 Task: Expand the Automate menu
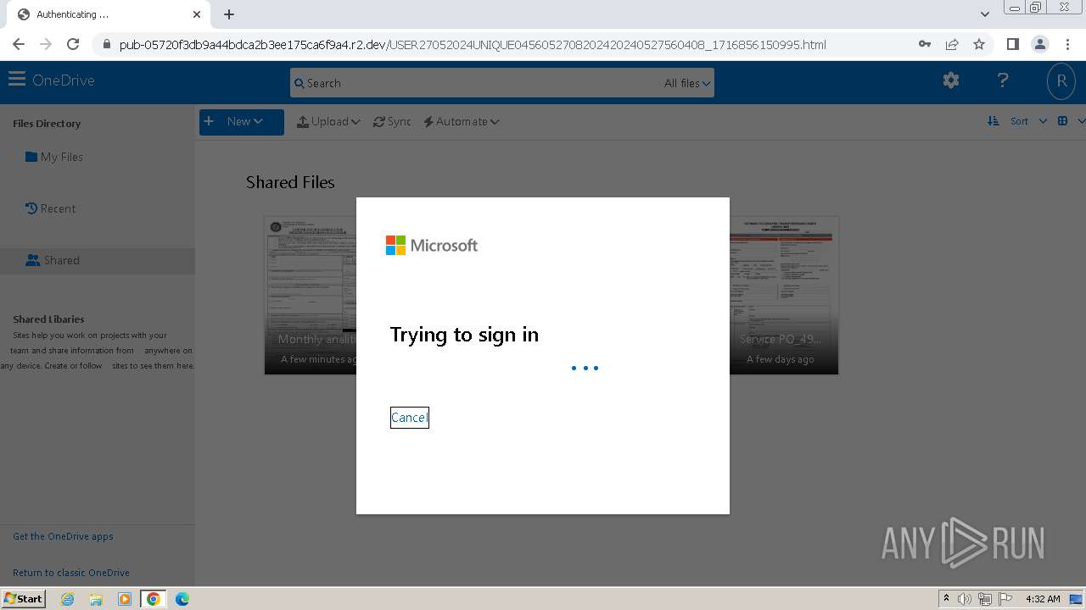pyautogui.click(x=461, y=121)
